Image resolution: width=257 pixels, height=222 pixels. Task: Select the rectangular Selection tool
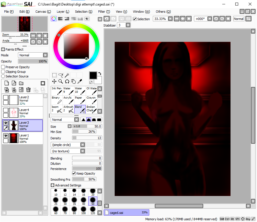(54, 75)
